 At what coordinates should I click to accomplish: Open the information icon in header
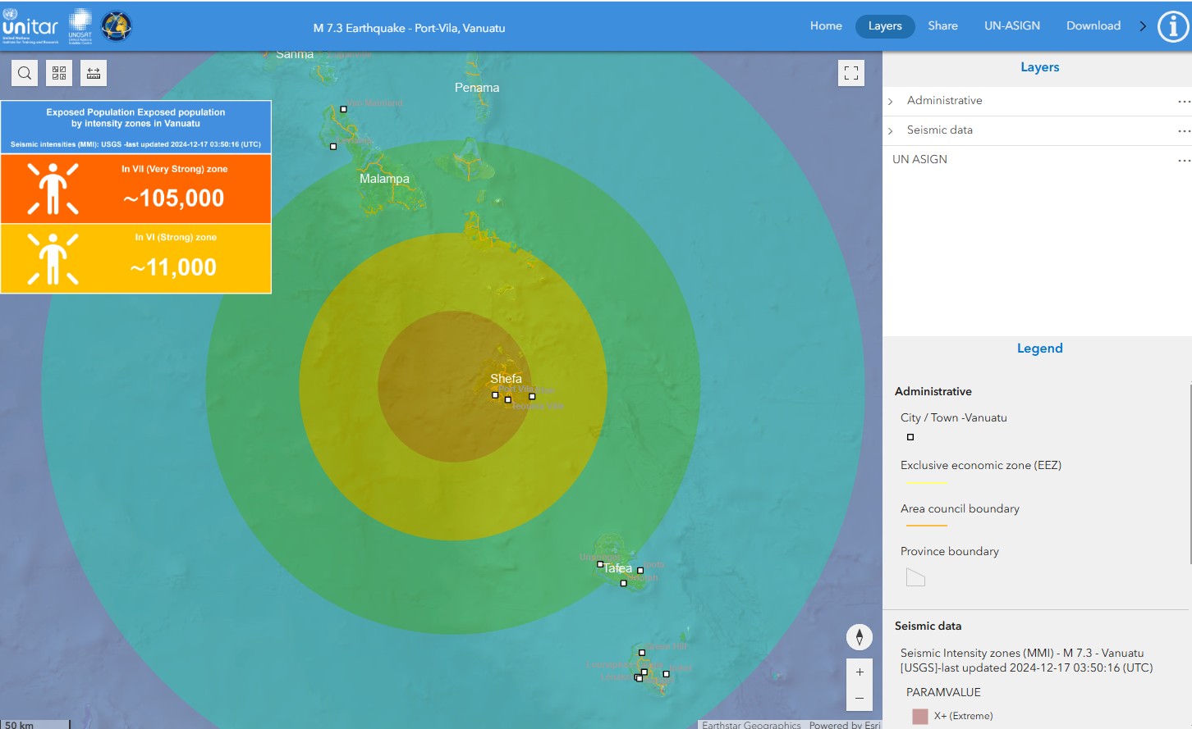tap(1172, 26)
